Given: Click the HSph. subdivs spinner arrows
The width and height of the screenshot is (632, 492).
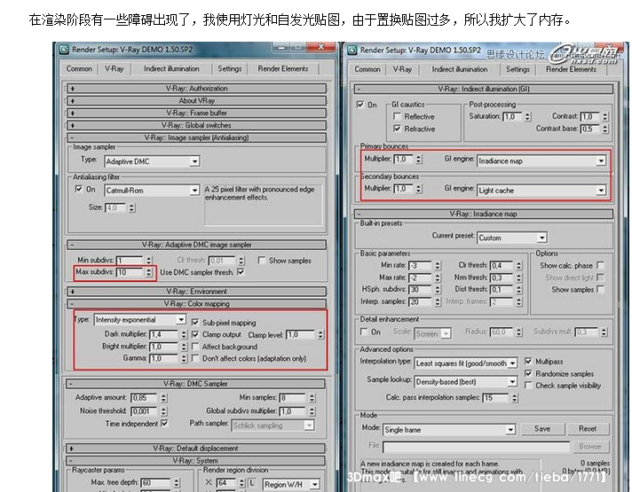Looking at the screenshot, I should 438,290.
